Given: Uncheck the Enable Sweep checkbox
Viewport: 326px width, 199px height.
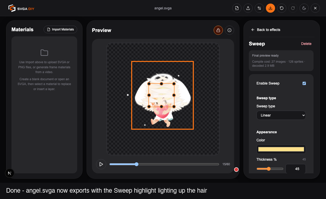Looking at the screenshot, I should point(304,83).
